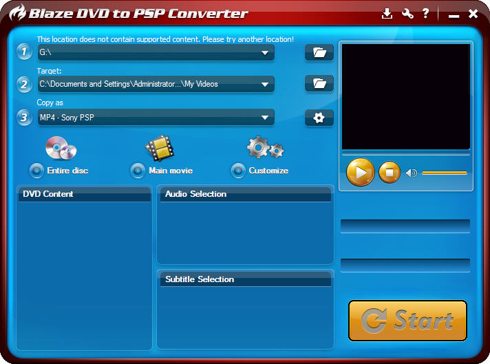The height and width of the screenshot is (364, 490).
Task: Expand the source drive G:\ dropdown
Action: point(265,52)
